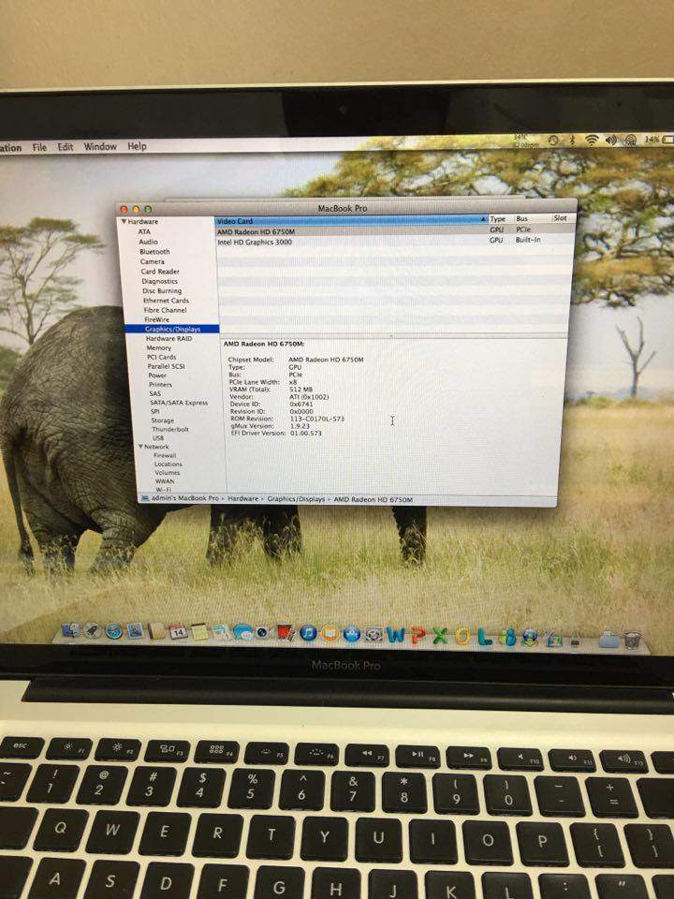Viewport: 674px width, 899px height.
Task: Select USB in the sidebar
Action: pos(158,437)
